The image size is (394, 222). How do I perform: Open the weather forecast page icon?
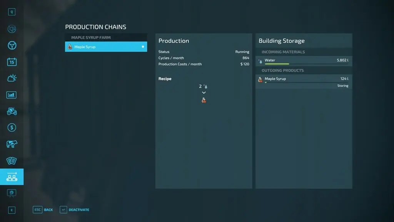(x=12, y=78)
